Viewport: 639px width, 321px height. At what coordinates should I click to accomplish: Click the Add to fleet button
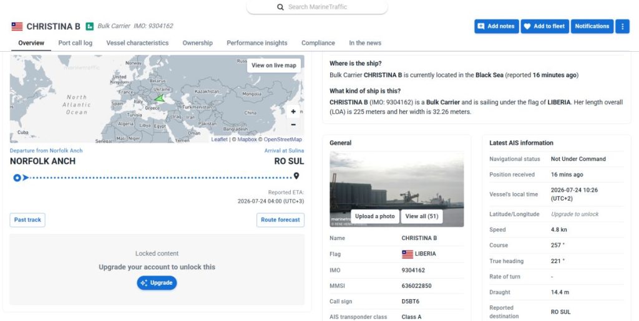tap(545, 26)
